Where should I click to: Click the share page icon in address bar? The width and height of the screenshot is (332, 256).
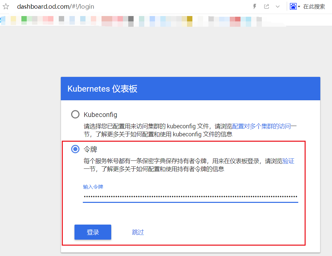[267, 6]
